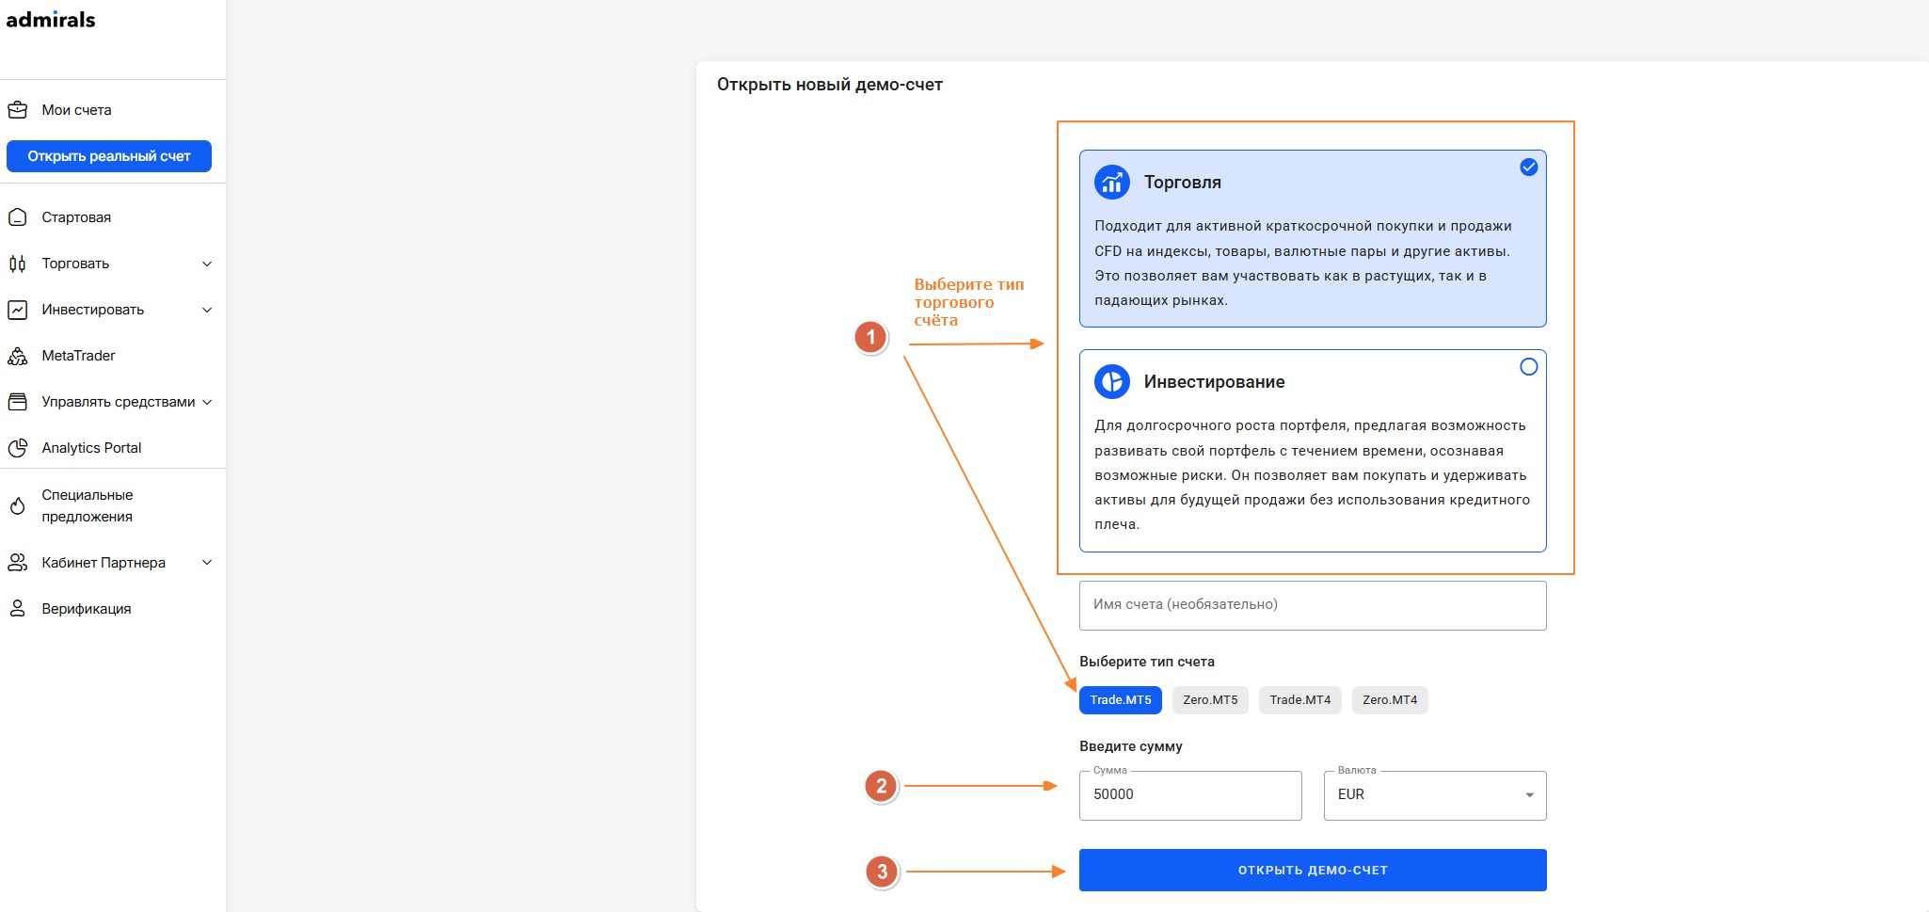Click the MetaTrader sidebar icon

pyautogui.click(x=17, y=356)
